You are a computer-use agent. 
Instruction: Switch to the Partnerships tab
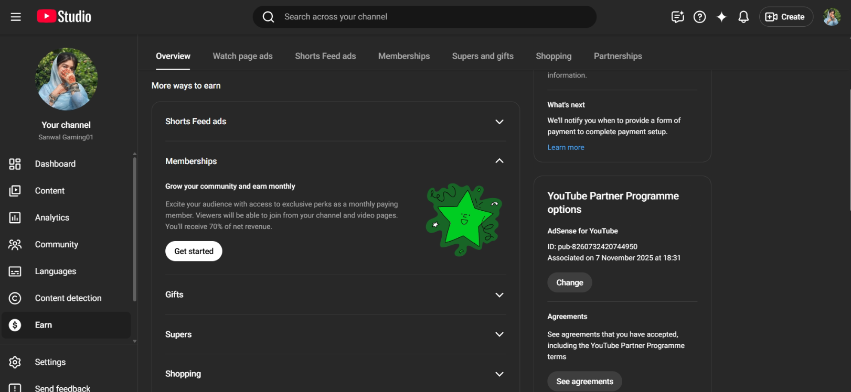(618, 56)
